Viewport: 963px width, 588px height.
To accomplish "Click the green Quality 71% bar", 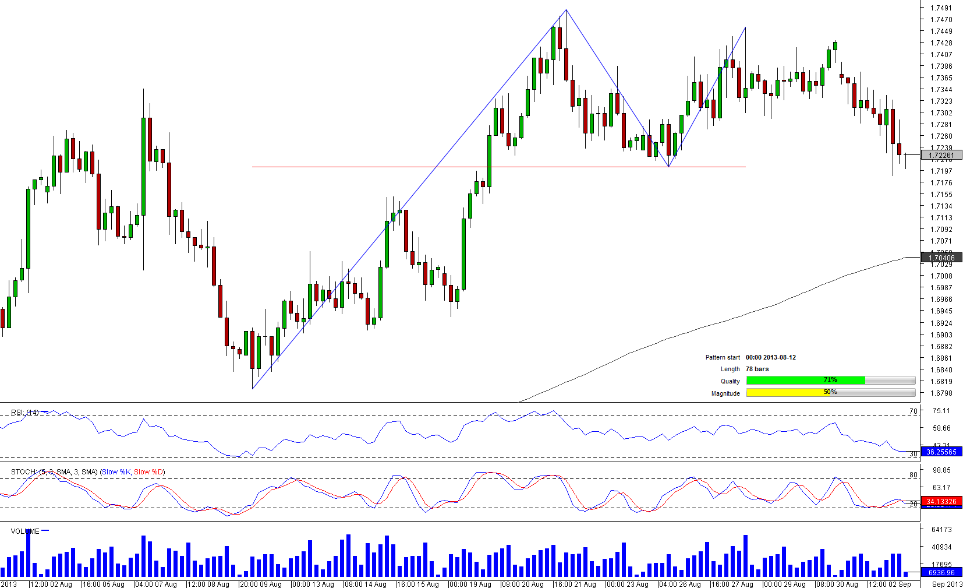I will (x=805, y=381).
